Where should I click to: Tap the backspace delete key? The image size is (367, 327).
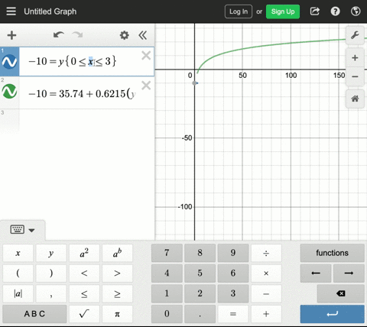(x=340, y=293)
